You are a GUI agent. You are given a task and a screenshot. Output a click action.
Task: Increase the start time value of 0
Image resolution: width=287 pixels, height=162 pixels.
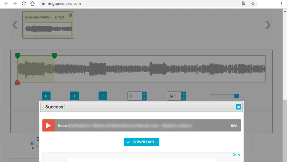click(144, 94)
